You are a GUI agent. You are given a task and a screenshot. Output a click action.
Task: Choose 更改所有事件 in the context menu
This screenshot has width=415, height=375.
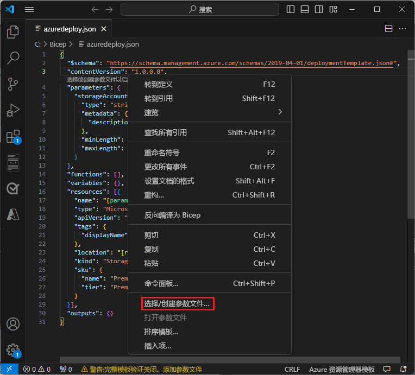point(210,167)
